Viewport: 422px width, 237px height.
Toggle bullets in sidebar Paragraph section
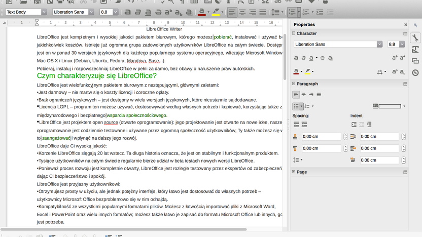[296, 106]
